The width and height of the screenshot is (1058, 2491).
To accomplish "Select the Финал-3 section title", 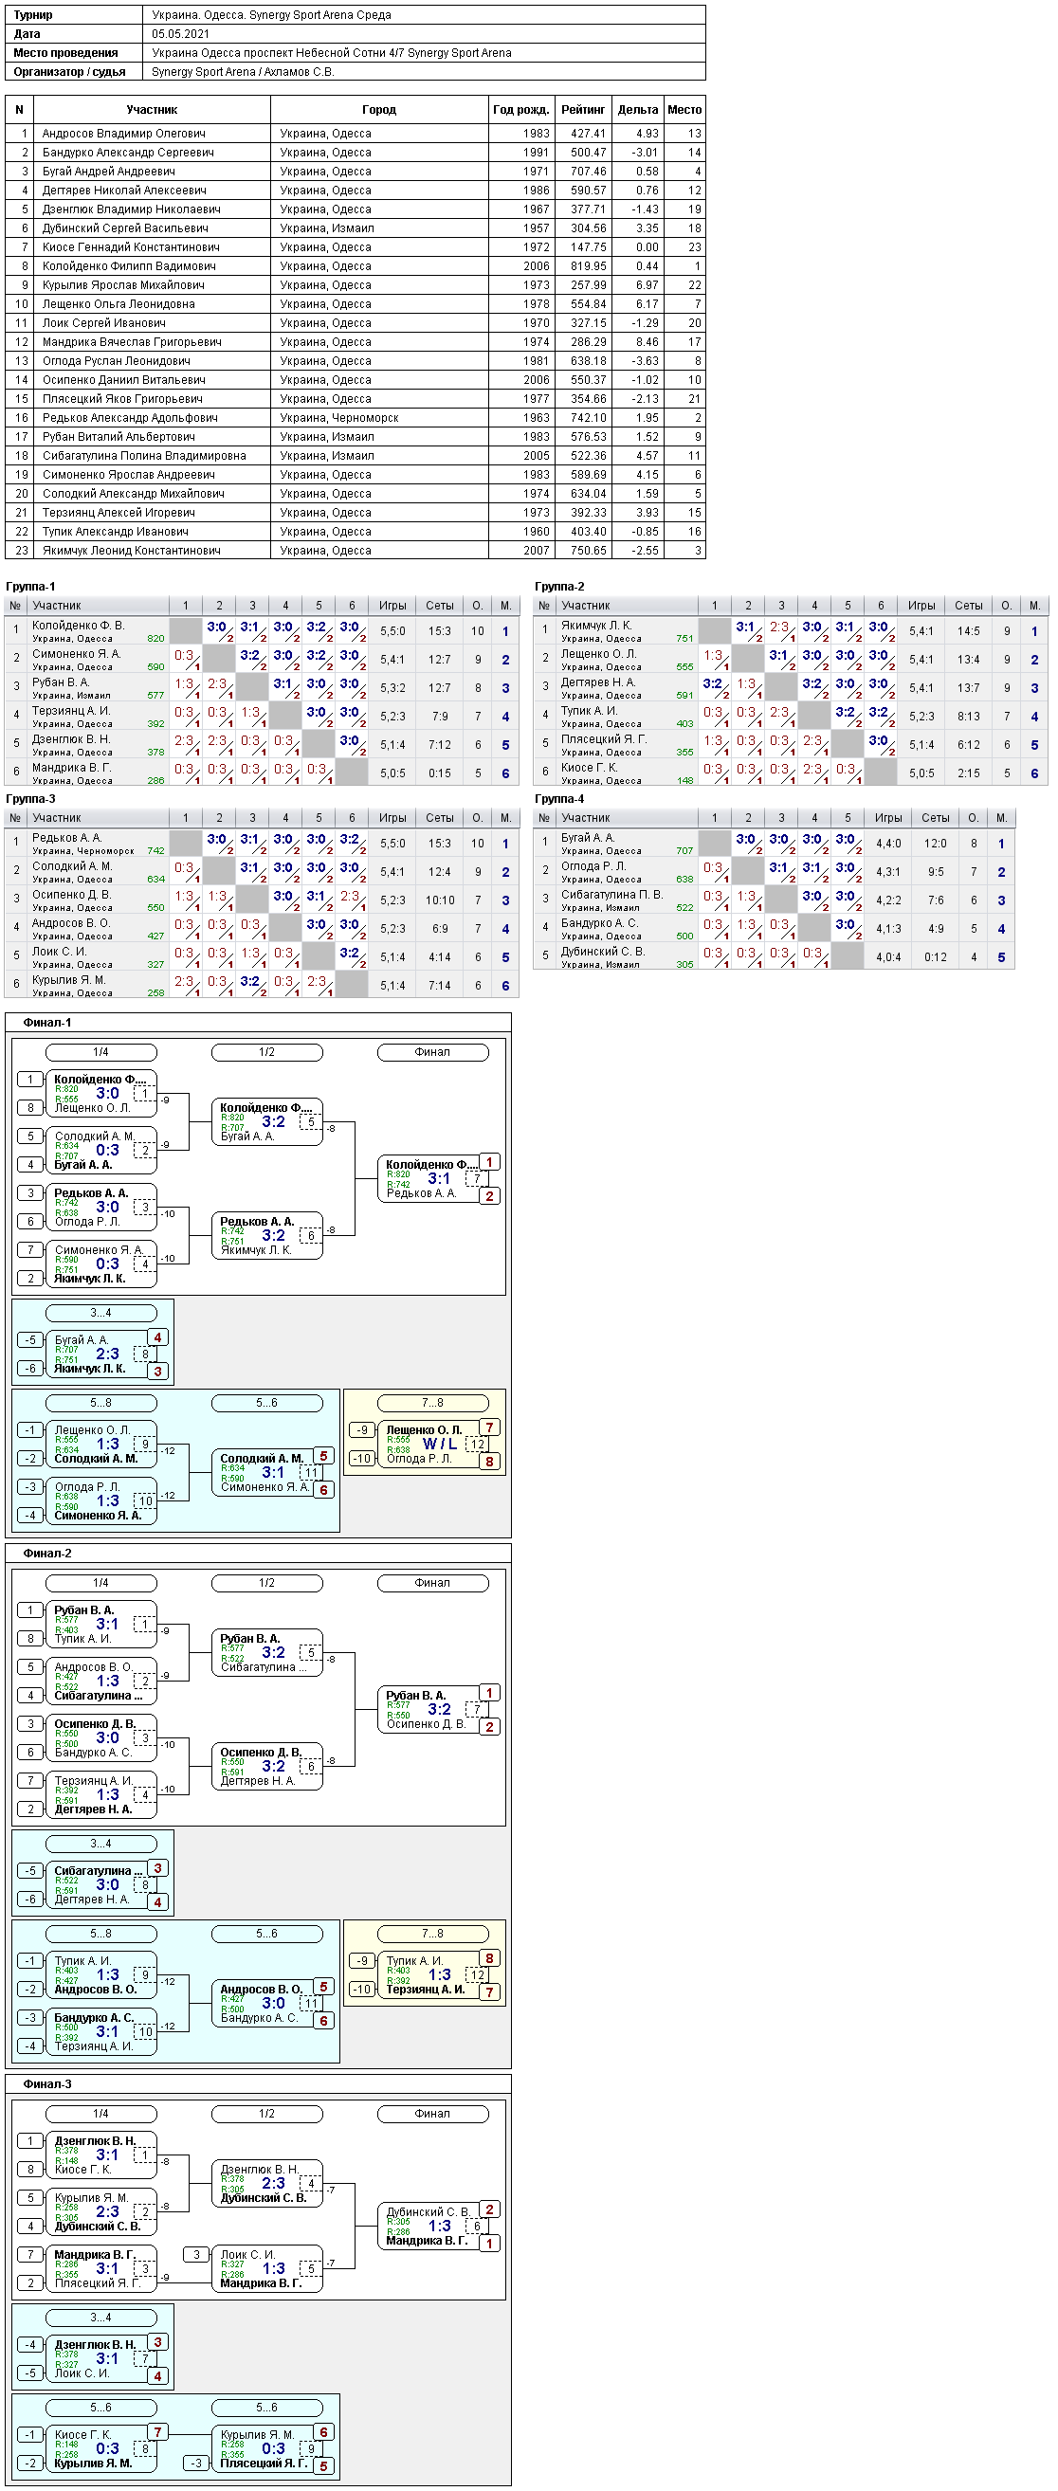I will (47, 2084).
